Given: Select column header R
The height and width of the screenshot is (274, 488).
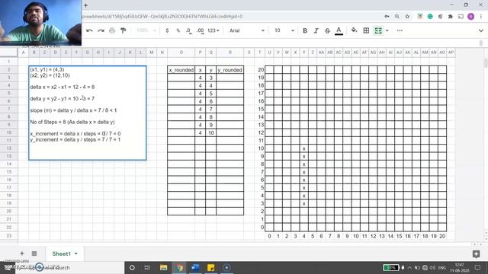Looking at the screenshot, I should tap(230, 53).
